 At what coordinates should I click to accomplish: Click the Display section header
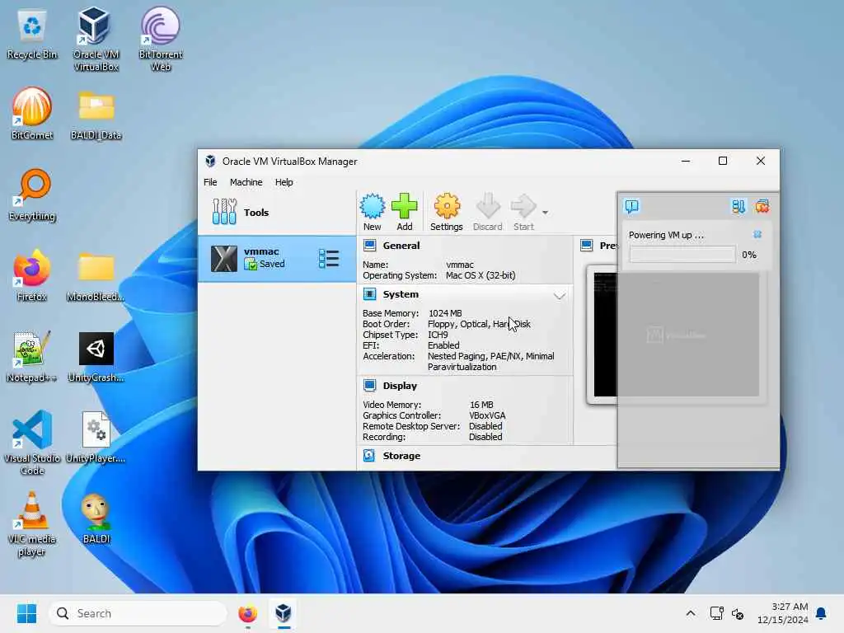pyautogui.click(x=400, y=386)
